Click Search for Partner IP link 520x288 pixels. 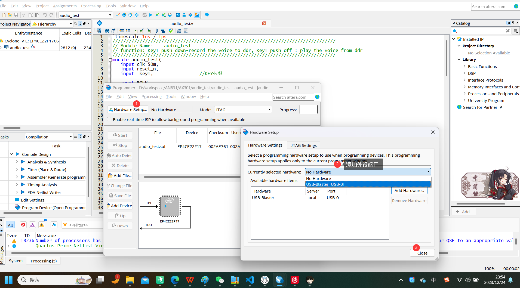point(482,107)
